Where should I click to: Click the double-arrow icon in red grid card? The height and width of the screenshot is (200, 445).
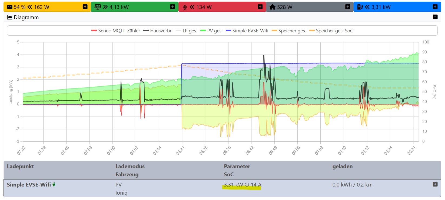pos(192,7)
